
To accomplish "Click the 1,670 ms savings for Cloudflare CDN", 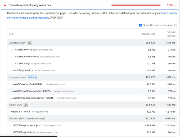I will tap(170, 43).
